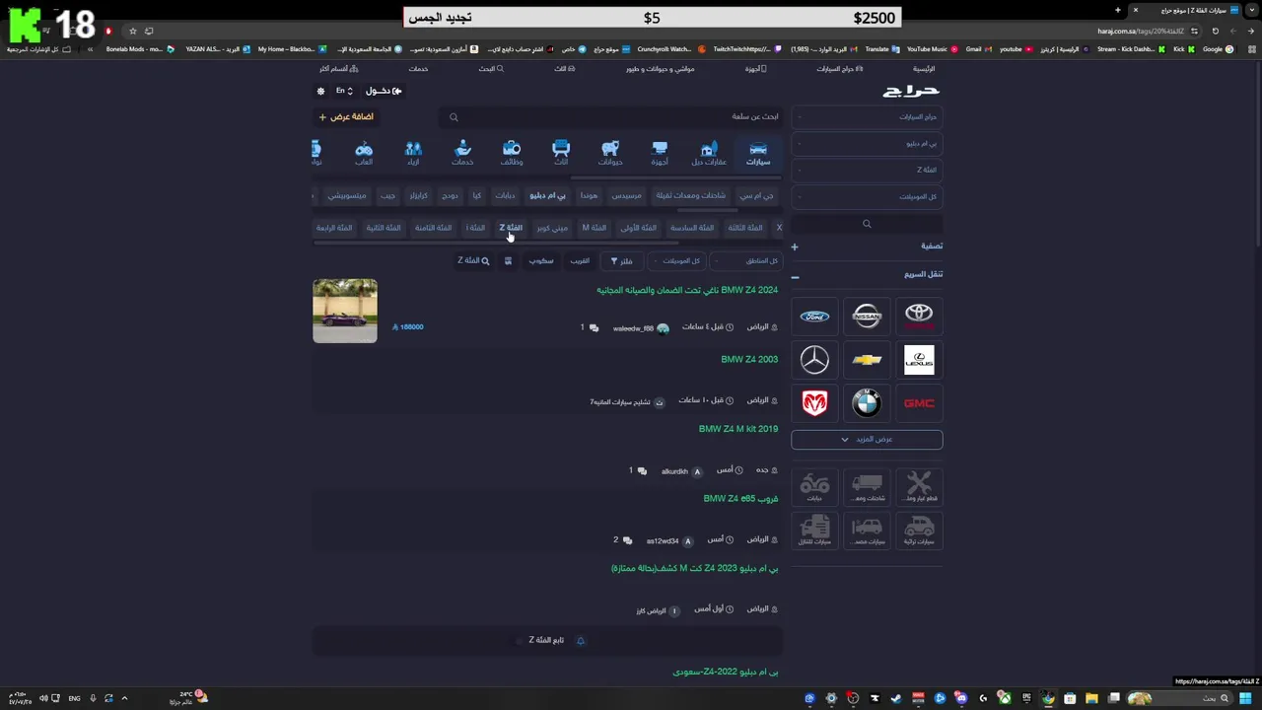This screenshot has height=710, width=1262.
Task: Pick the Mercedes-Benz brand logo
Action: tap(814, 360)
